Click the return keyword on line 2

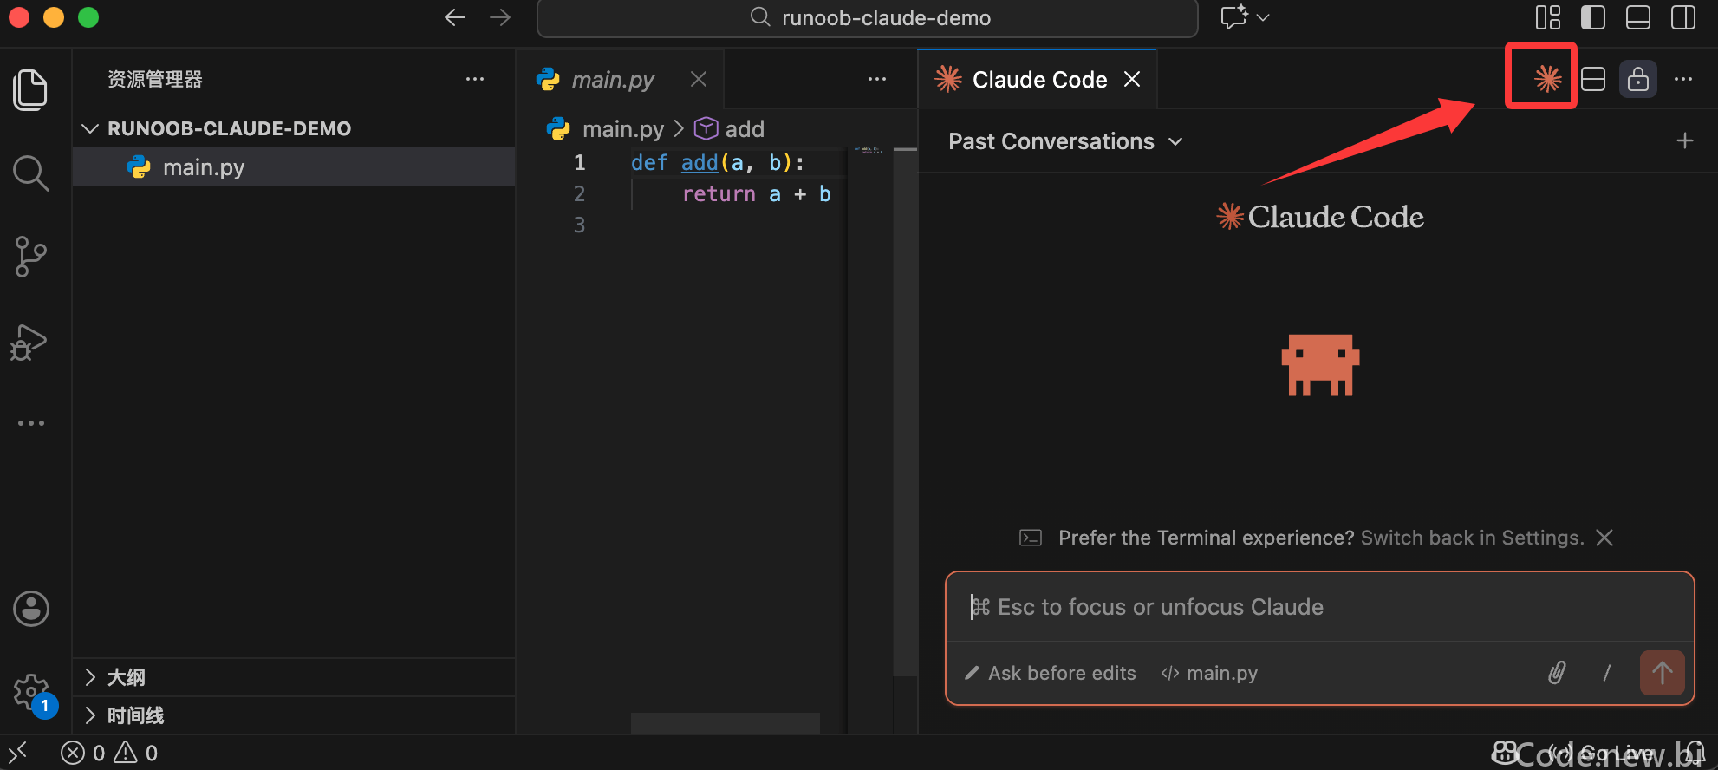(x=719, y=193)
